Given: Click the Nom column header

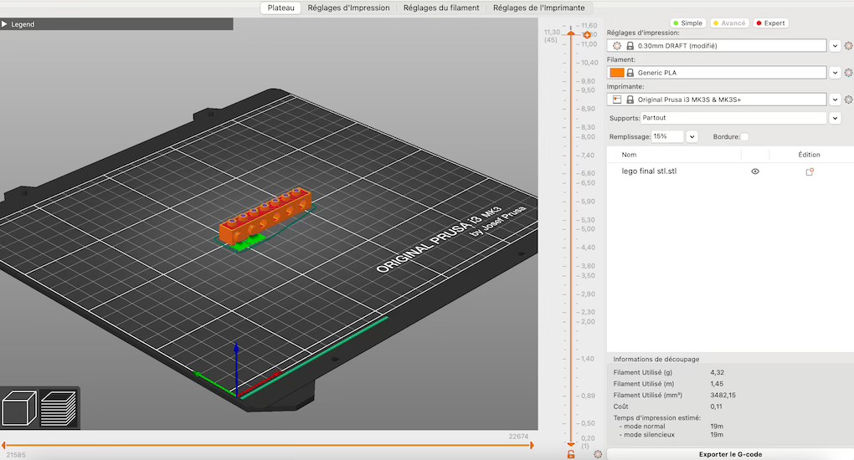Looking at the screenshot, I should point(629,155).
